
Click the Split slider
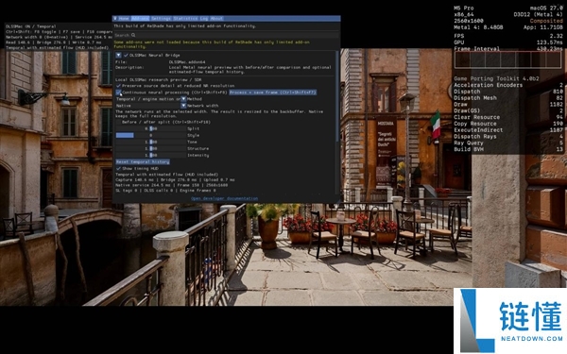coord(151,128)
